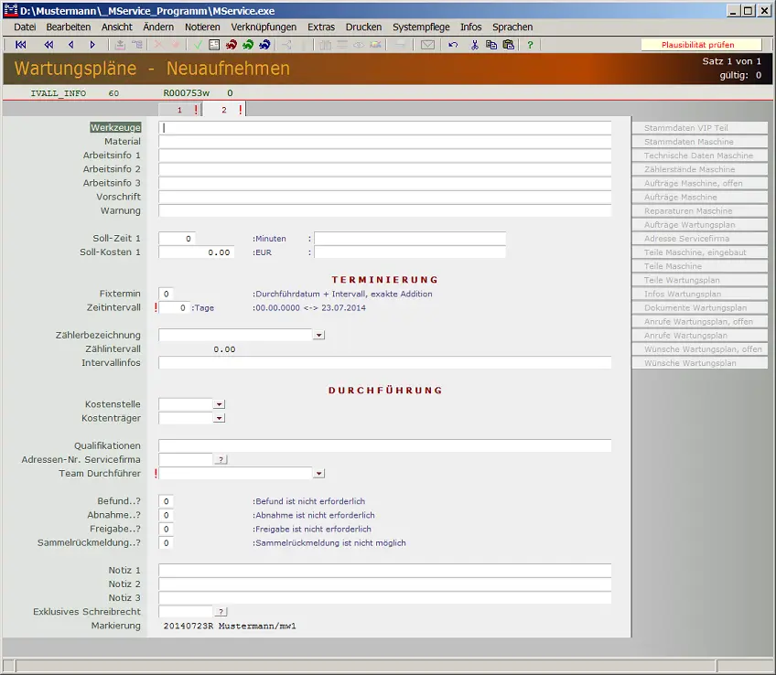Viewport: 776px width, 675px height.
Task: Click the green checkmark save icon
Action: [x=199, y=45]
